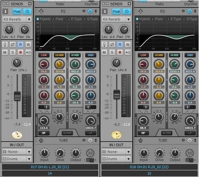The height and width of the screenshot is (177, 199).
Task: Toggle phase invert on OH.01 R track
Action: pos(112,44)
